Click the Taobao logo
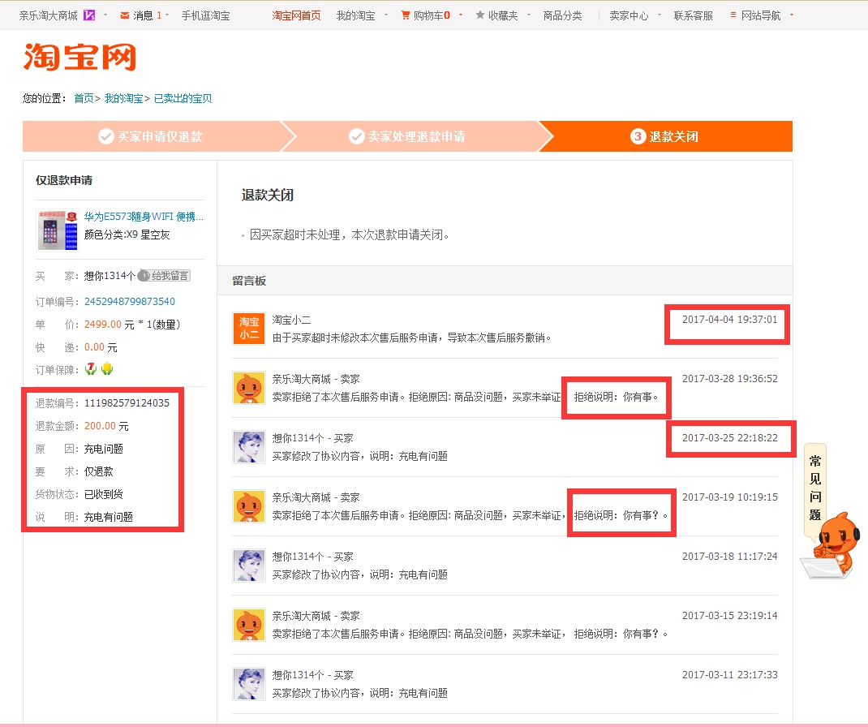The image size is (868, 727). pyautogui.click(x=79, y=57)
